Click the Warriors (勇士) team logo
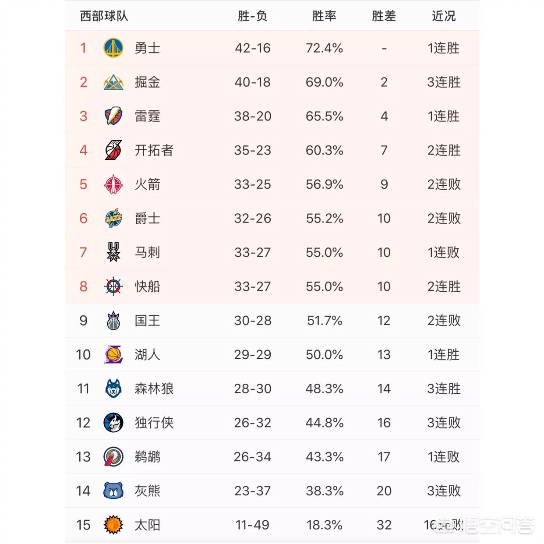Image resolution: width=544 pixels, height=544 pixels. click(x=113, y=48)
